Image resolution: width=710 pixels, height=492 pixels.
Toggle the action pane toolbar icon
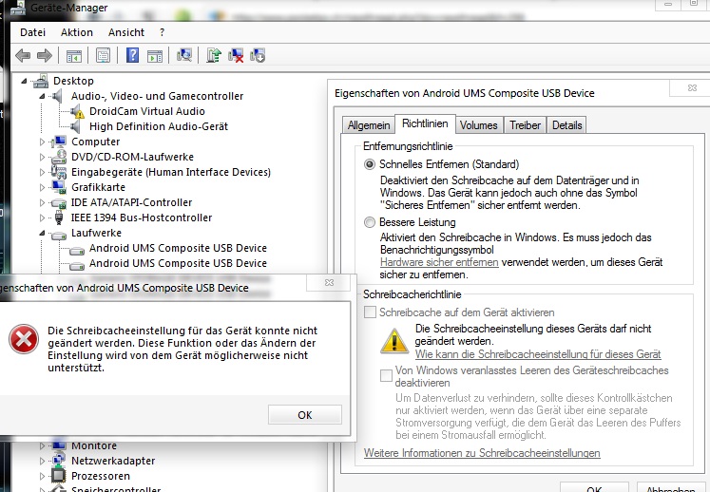point(155,56)
